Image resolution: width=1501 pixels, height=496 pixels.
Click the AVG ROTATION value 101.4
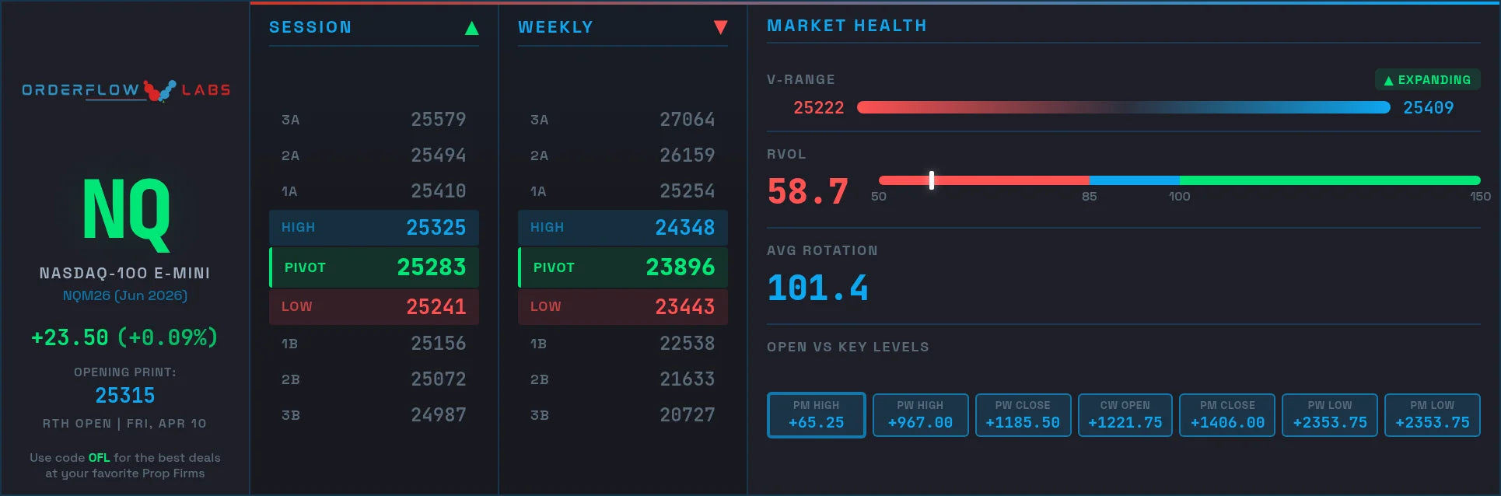pyautogui.click(x=817, y=288)
